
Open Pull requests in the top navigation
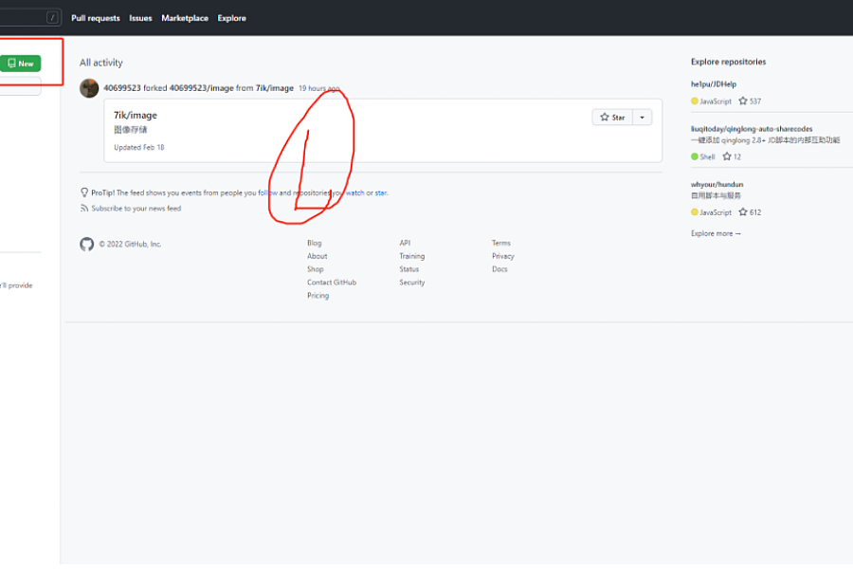click(96, 18)
